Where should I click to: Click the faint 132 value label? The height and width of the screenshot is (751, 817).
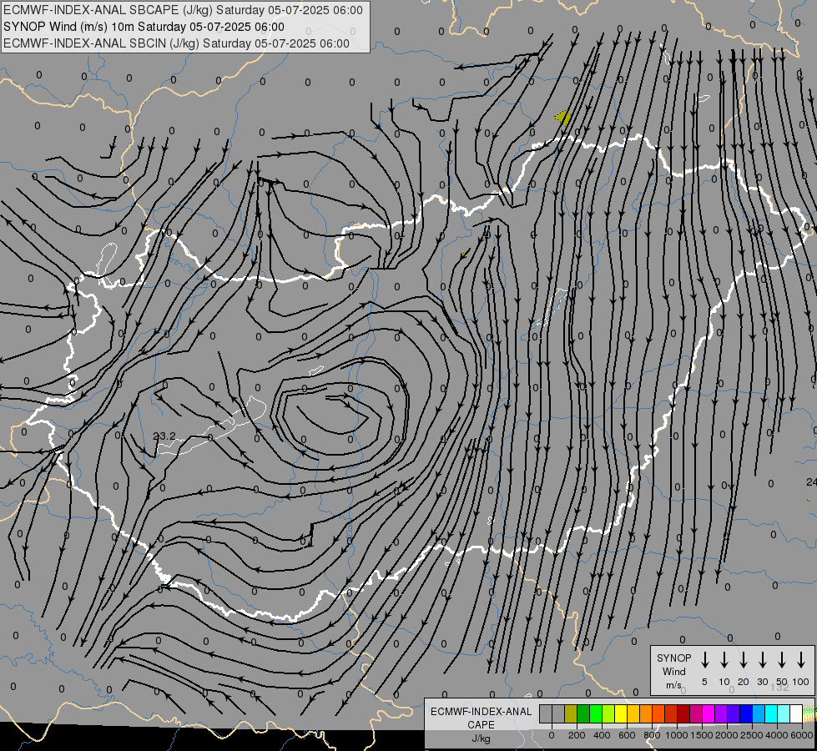pyautogui.click(x=779, y=687)
